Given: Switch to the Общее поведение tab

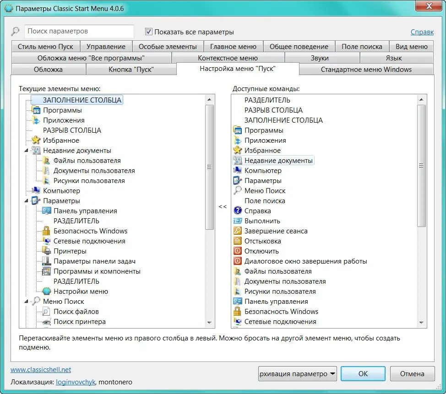Looking at the screenshot, I should (299, 46).
